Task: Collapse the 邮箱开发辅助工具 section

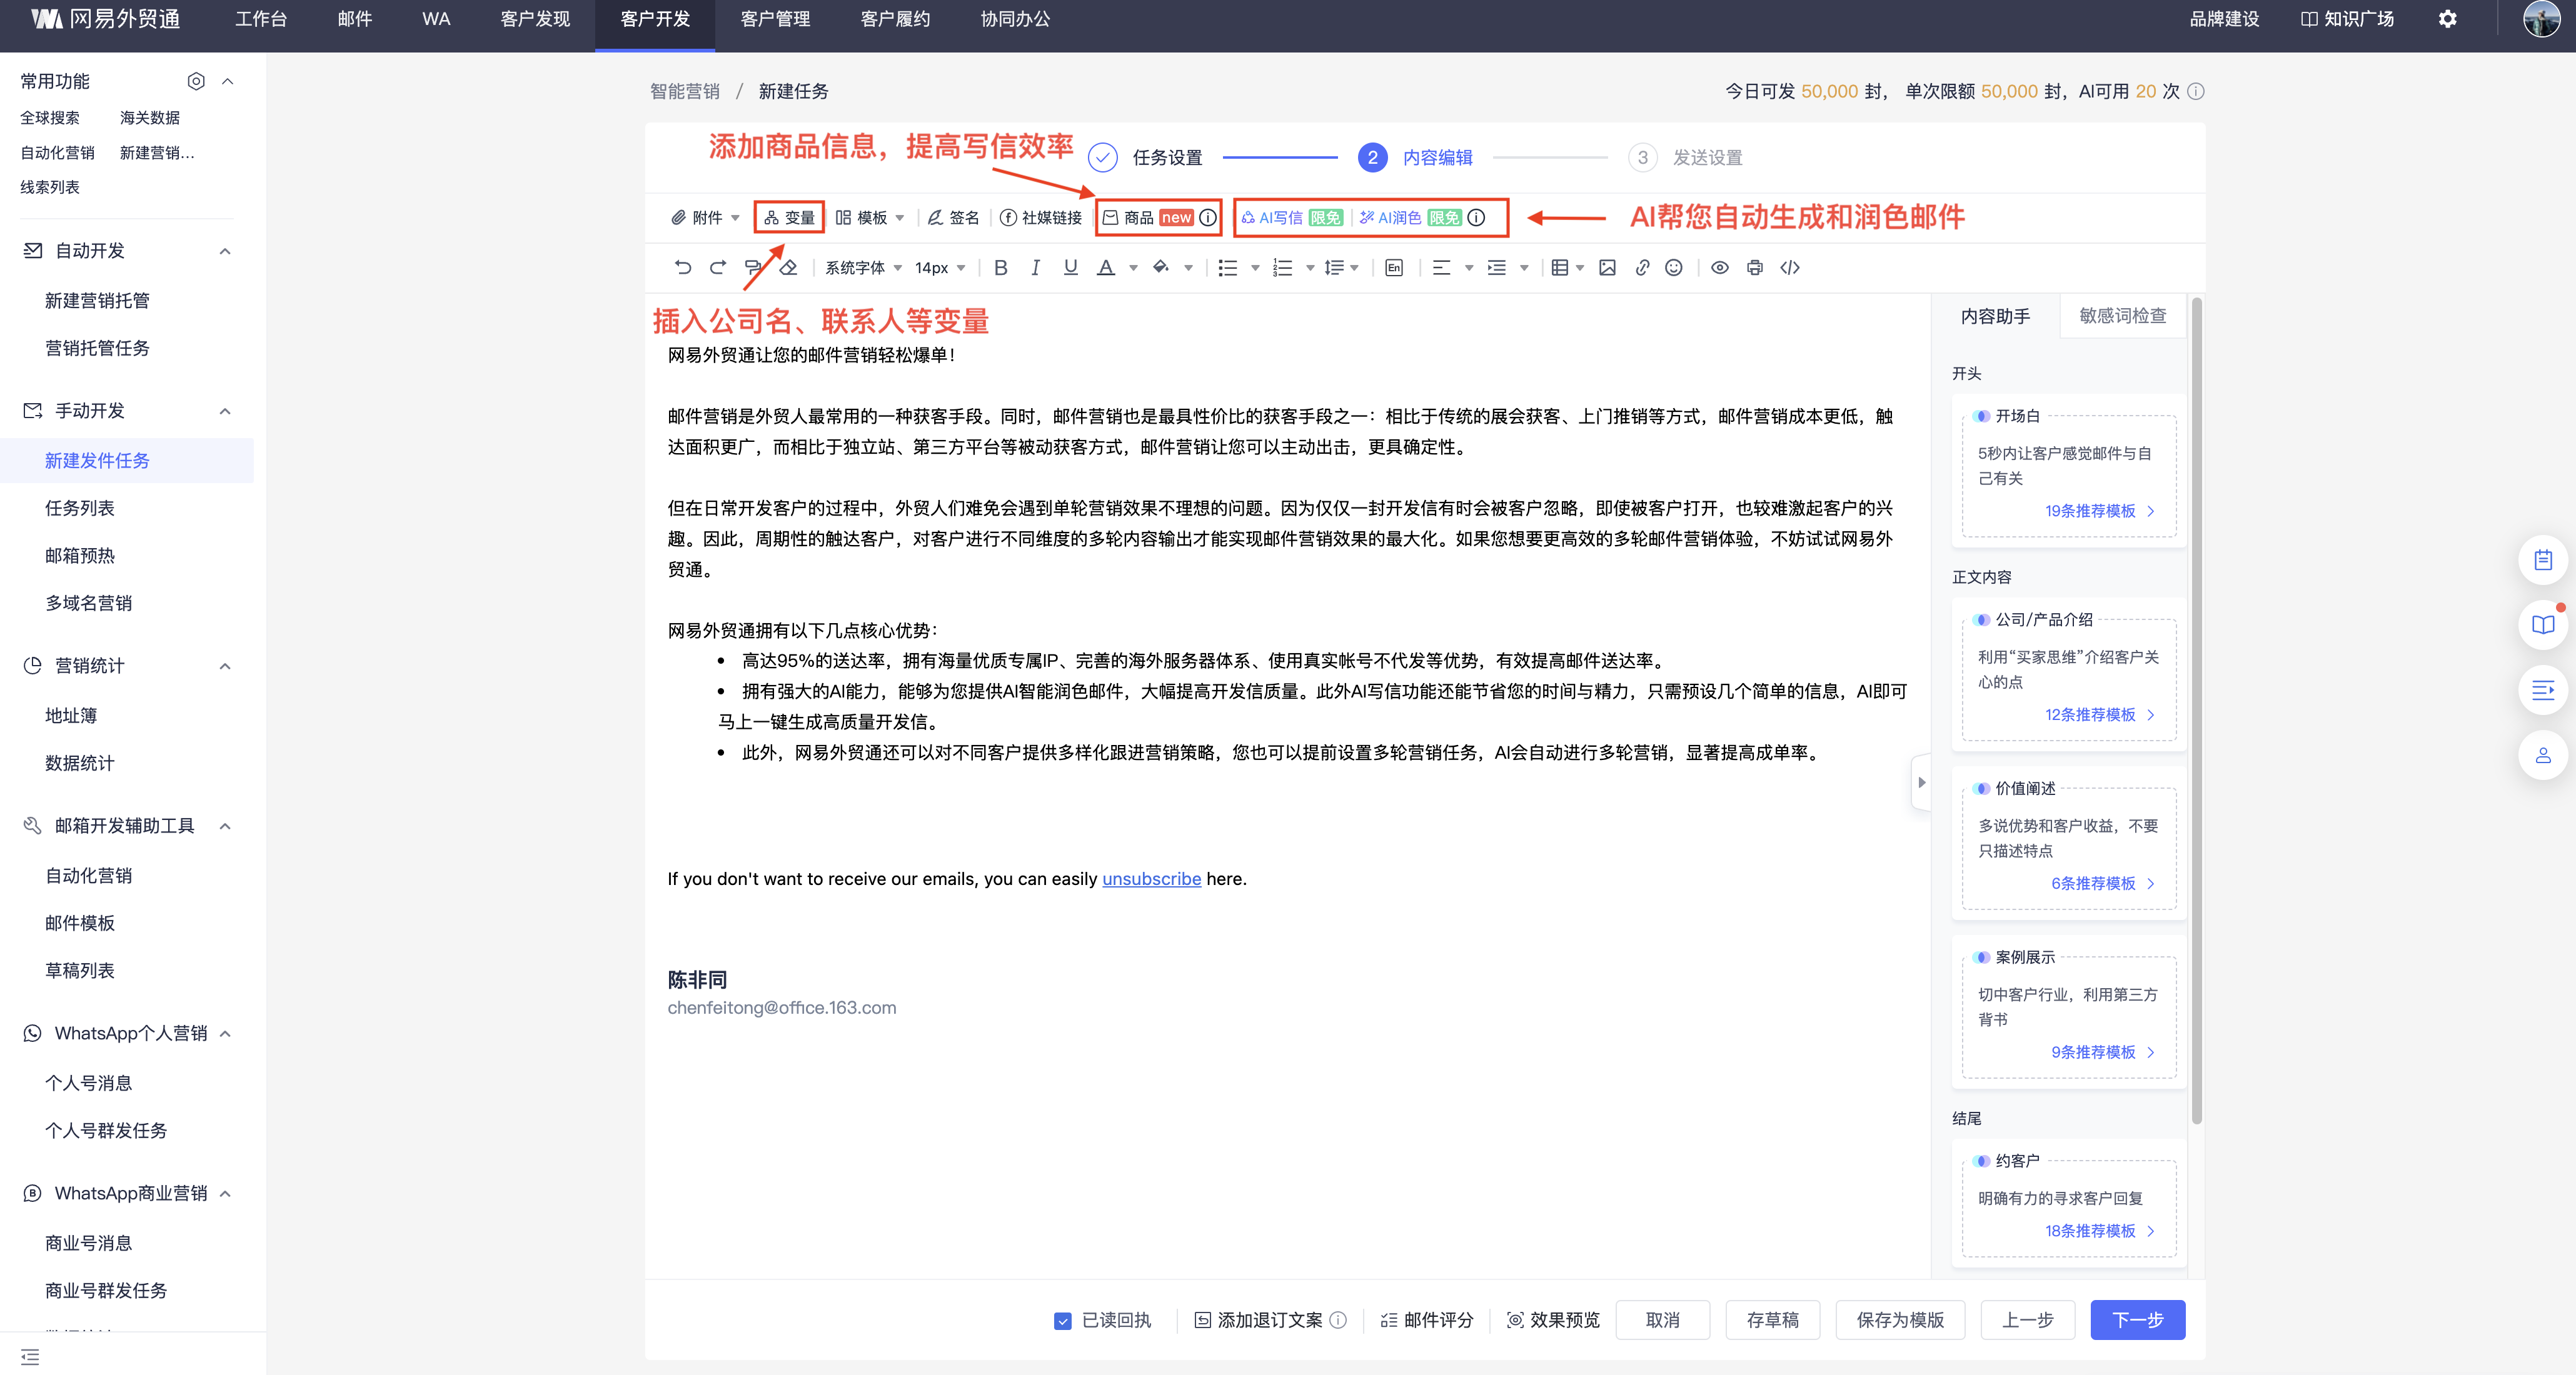Action: click(225, 826)
